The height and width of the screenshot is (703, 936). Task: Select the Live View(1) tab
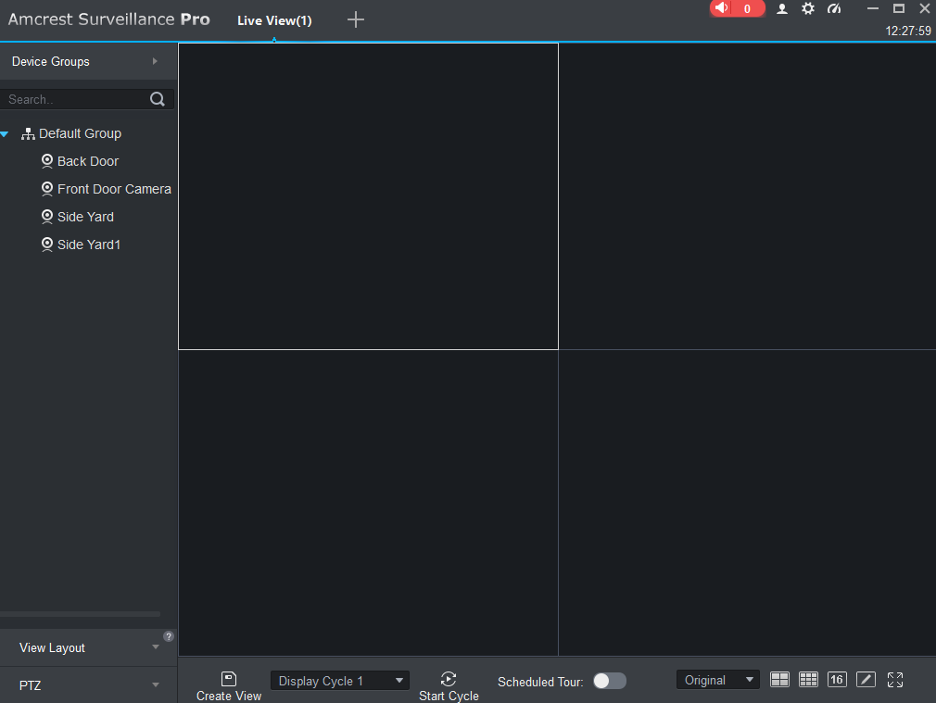(x=274, y=20)
